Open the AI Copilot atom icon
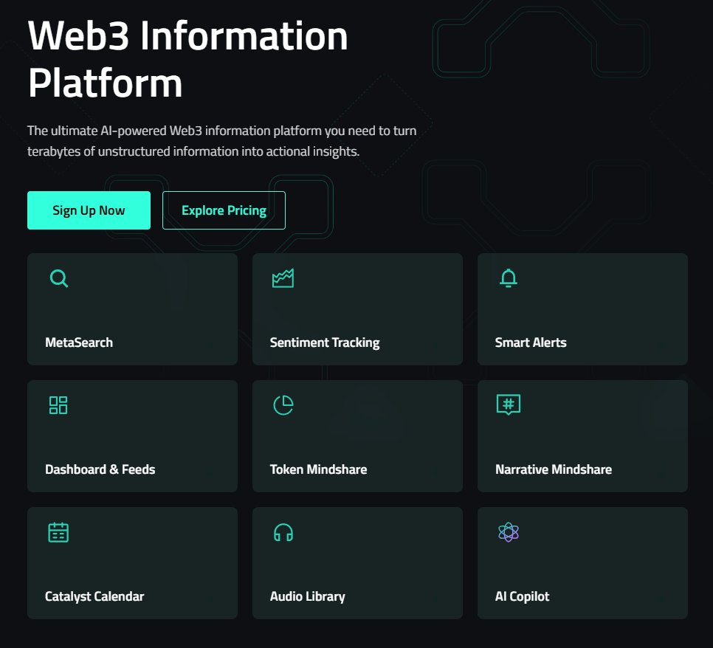This screenshot has width=713, height=648. (x=509, y=532)
